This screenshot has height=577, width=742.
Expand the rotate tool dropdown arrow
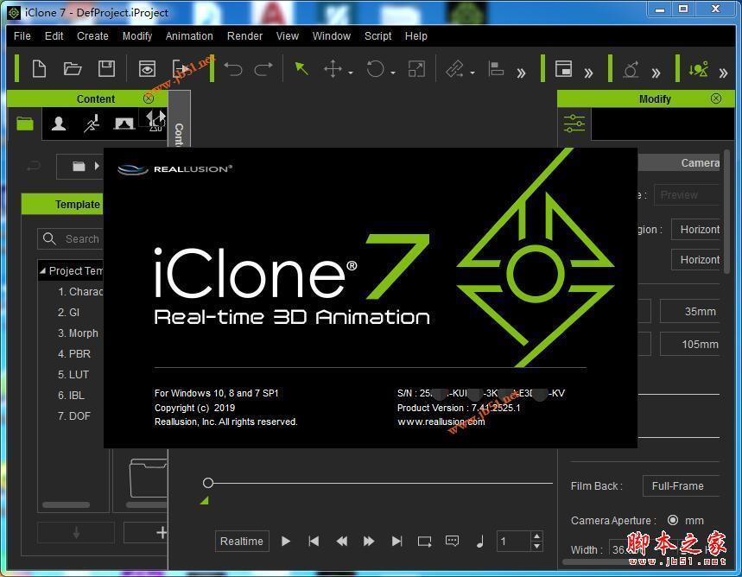393,73
